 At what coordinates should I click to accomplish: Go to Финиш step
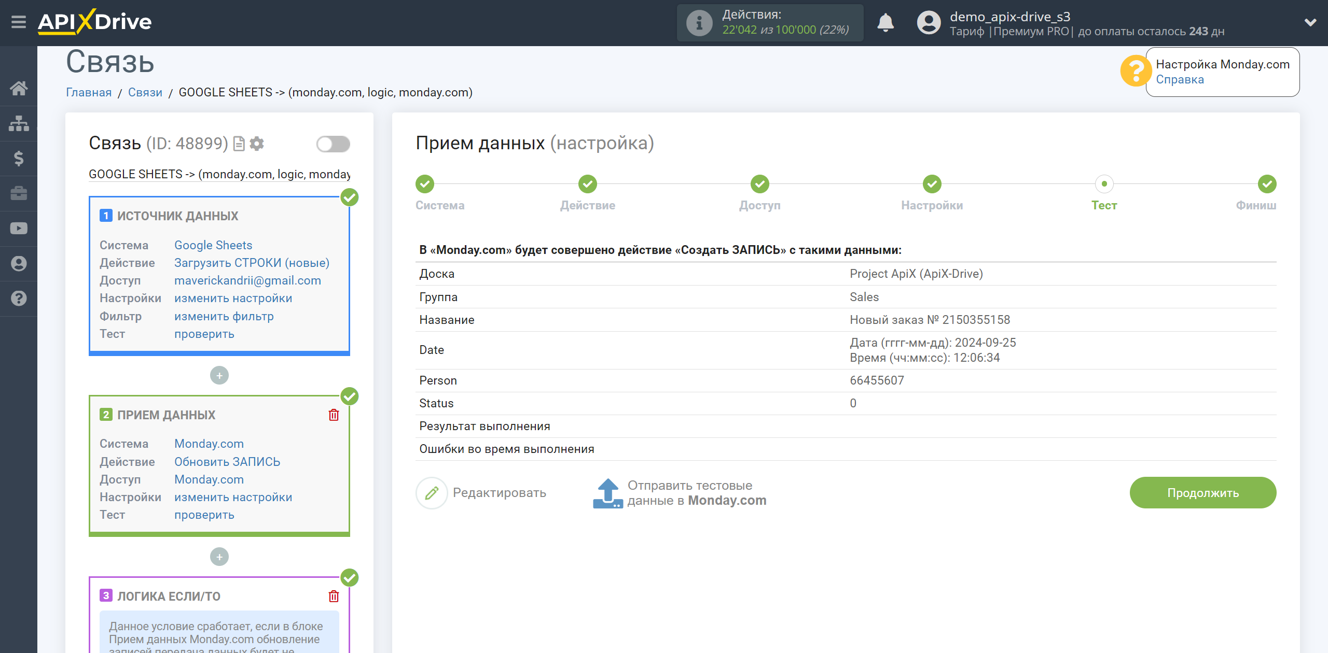click(1267, 184)
